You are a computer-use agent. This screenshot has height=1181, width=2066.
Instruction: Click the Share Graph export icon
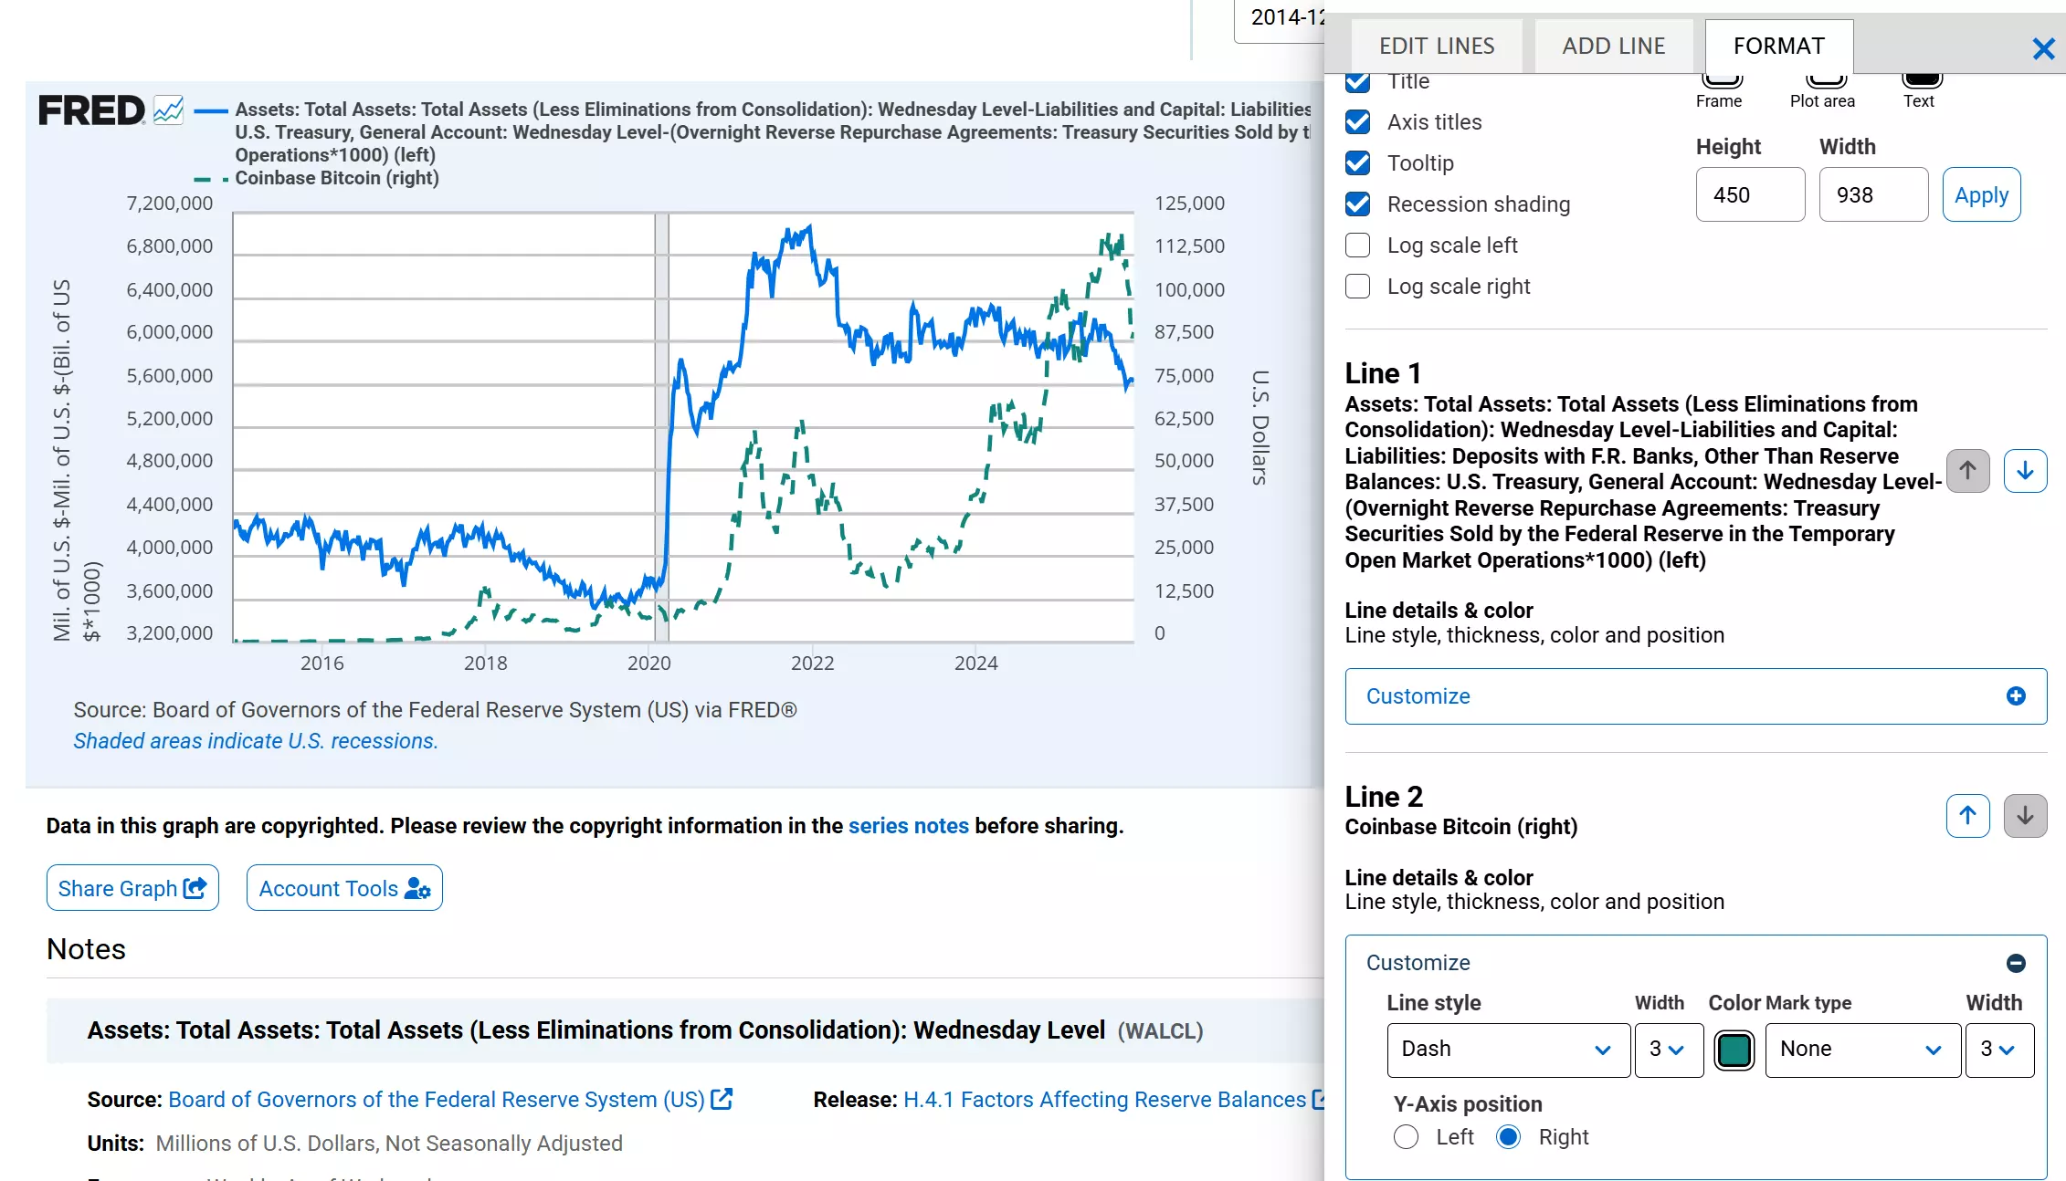[195, 888]
